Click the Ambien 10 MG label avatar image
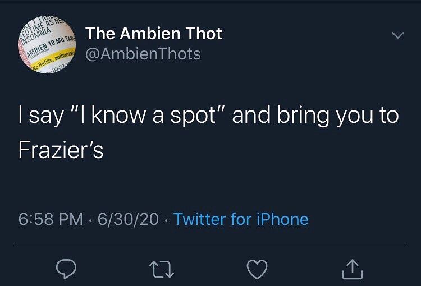This screenshot has width=421, height=286. pos(47,44)
